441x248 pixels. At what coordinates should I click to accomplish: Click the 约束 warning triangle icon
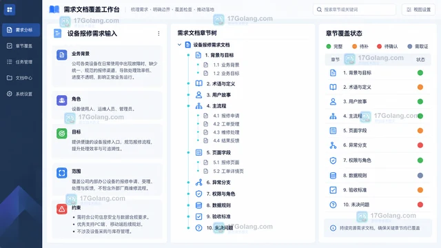click(61, 209)
